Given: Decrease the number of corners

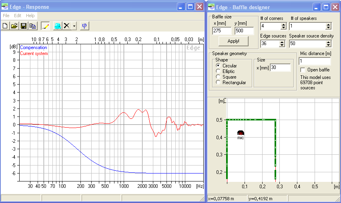Looking at the screenshot, I should (283, 28).
